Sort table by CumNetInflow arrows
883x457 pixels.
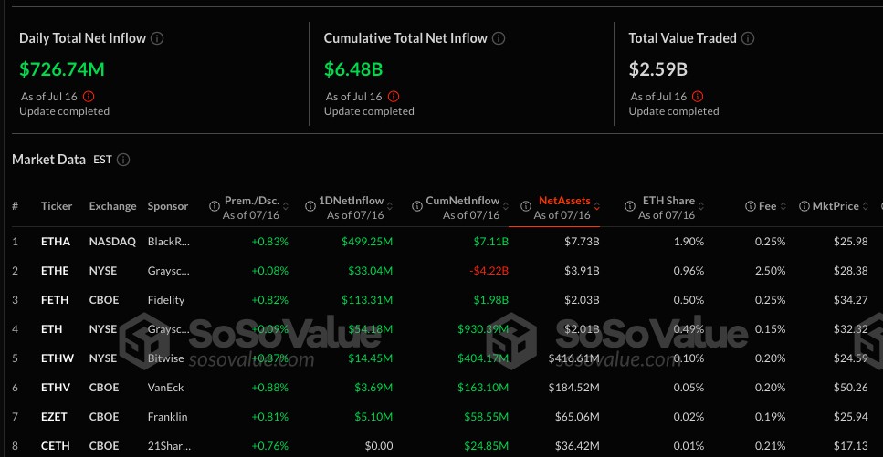[506, 206]
